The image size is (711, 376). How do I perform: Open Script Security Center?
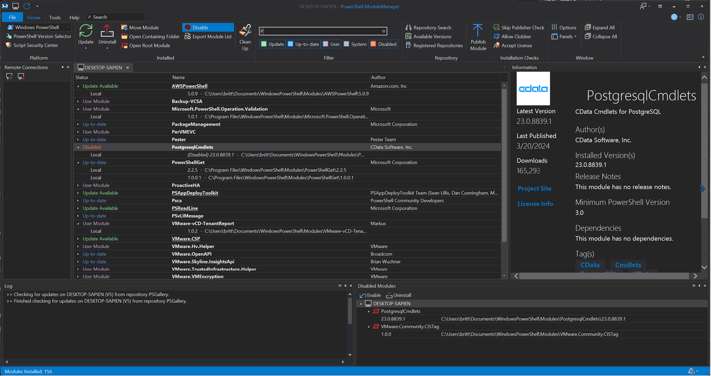32,45
